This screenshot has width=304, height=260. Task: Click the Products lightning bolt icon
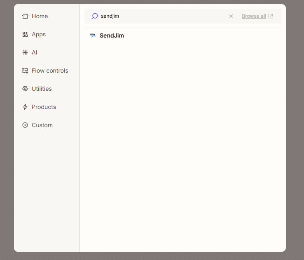point(25,107)
